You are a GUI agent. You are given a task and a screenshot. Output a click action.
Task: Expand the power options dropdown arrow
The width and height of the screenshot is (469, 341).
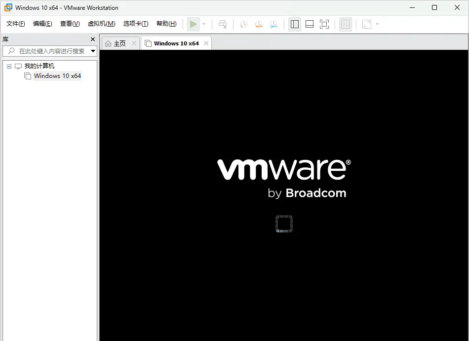coord(204,24)
